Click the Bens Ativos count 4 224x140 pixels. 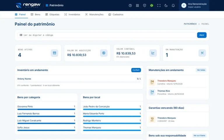pos(20,55)
